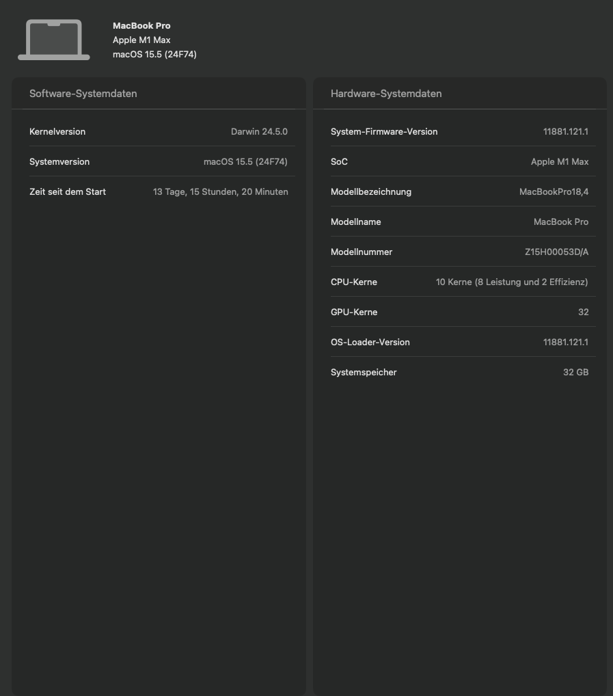The image size is (613, 696).
Task: Select the Z15H00053D/A model number
Action: pos(556,252)
